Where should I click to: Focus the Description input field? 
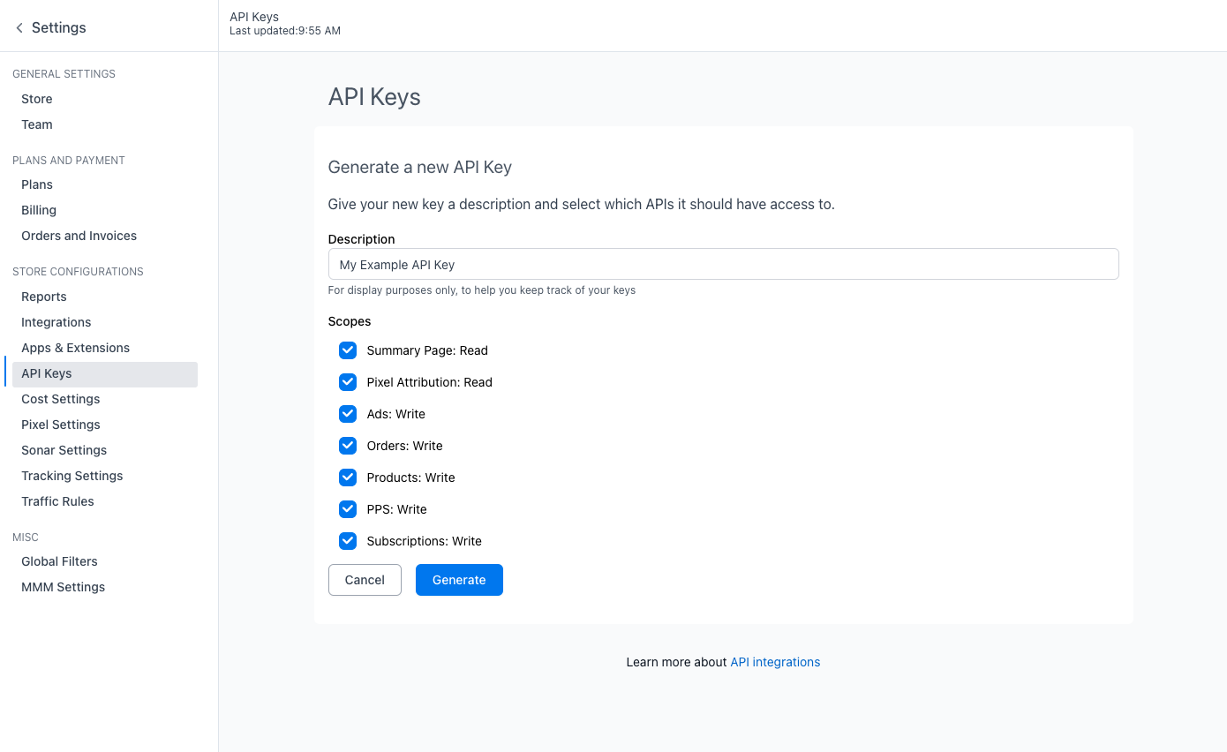click(x=723, y=264)
